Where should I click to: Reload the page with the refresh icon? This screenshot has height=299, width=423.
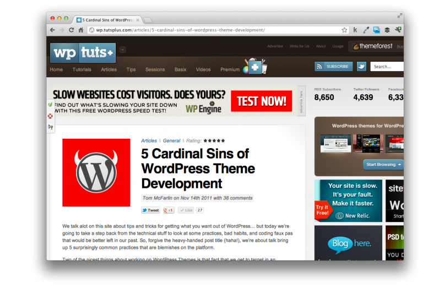pyautogui.click(x=71, y=30)
